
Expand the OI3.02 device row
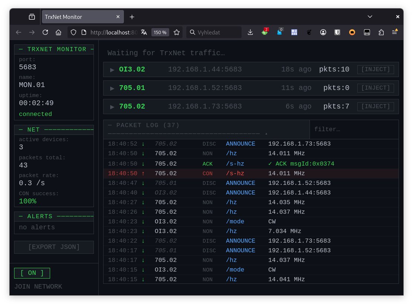pyautogui.click(x=112, y=70)
